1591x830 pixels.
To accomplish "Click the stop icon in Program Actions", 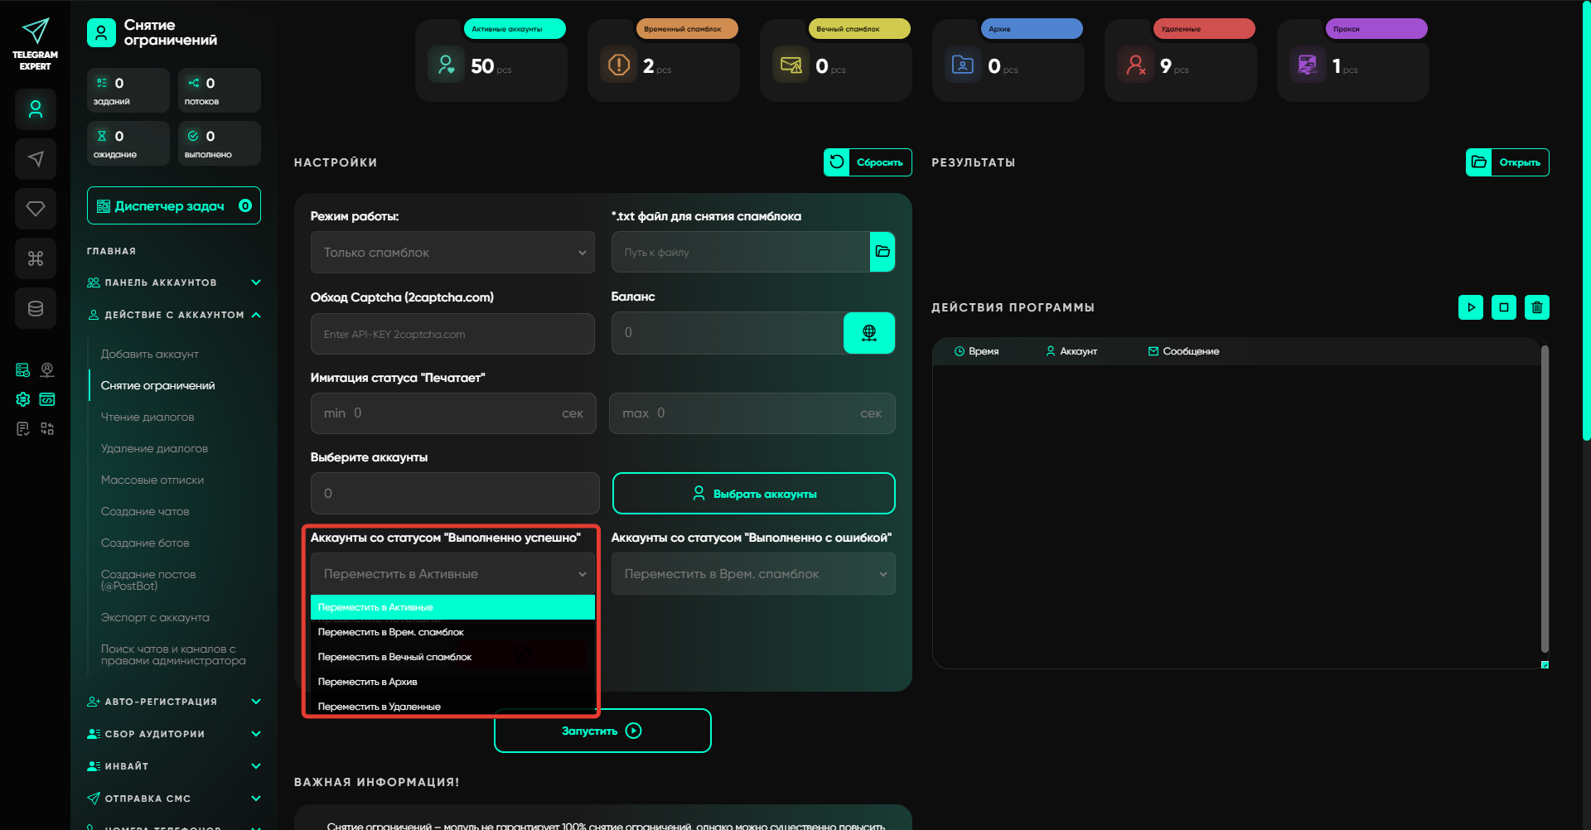I will tap(1503, 307).
